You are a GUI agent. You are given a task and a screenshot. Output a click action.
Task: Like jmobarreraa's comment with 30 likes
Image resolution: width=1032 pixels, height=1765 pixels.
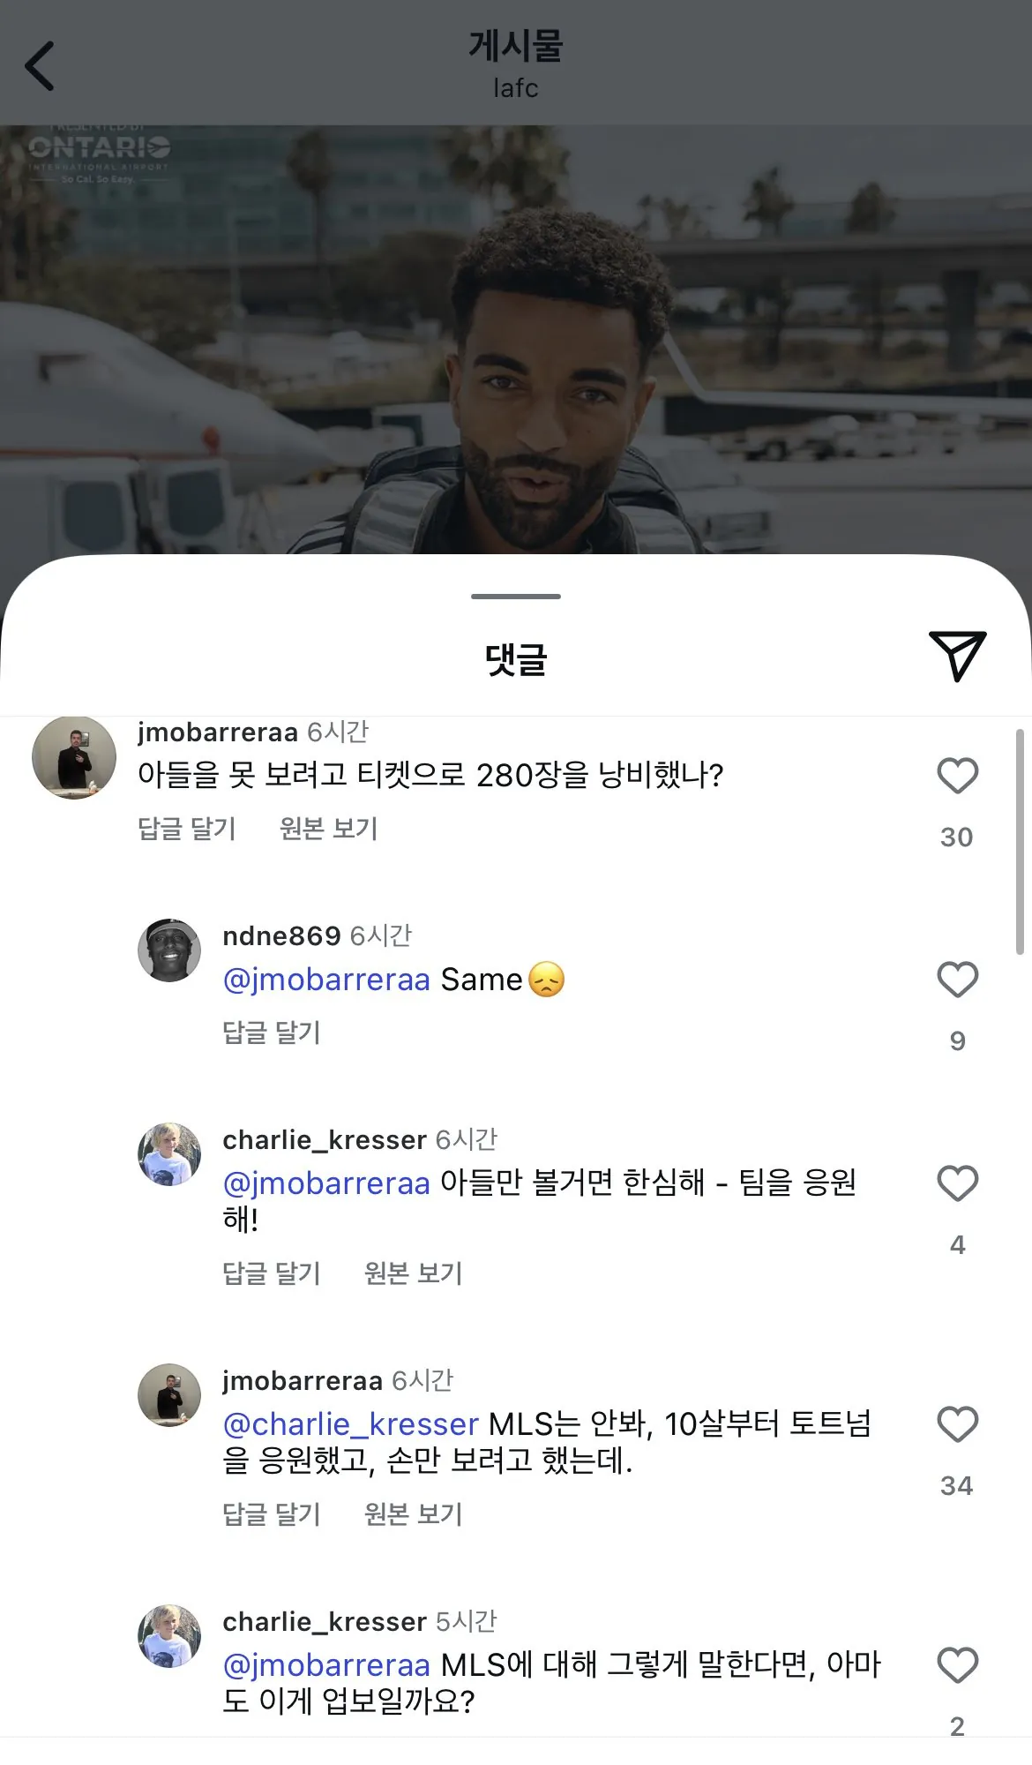(x=957, y=777)
